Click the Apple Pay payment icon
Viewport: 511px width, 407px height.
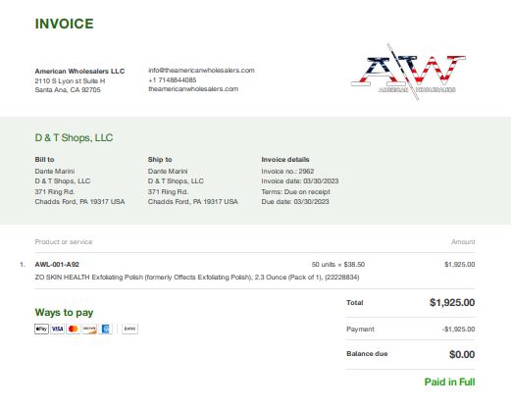pos(41,329)
